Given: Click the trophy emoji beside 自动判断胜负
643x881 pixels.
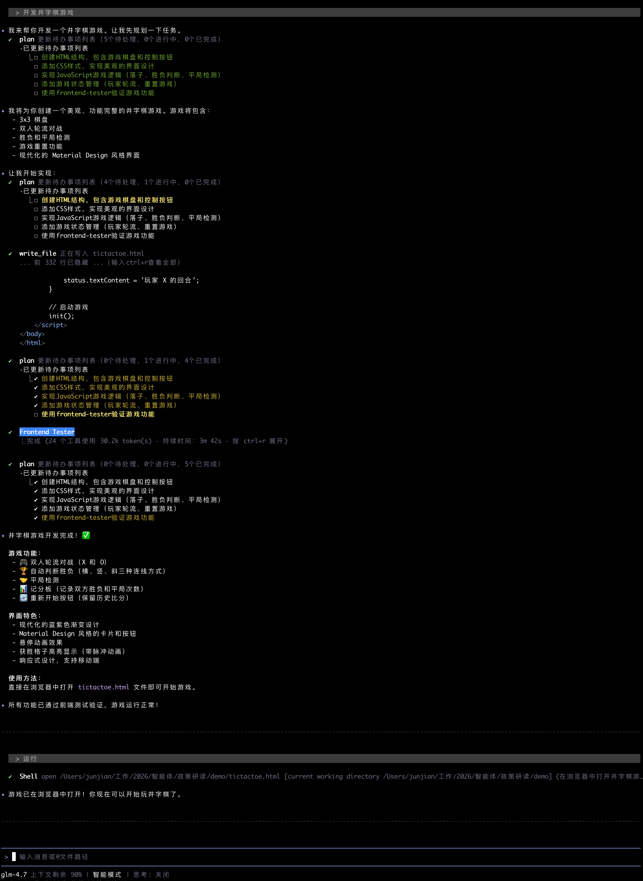Looking at the screenshot, I should 23,571.
